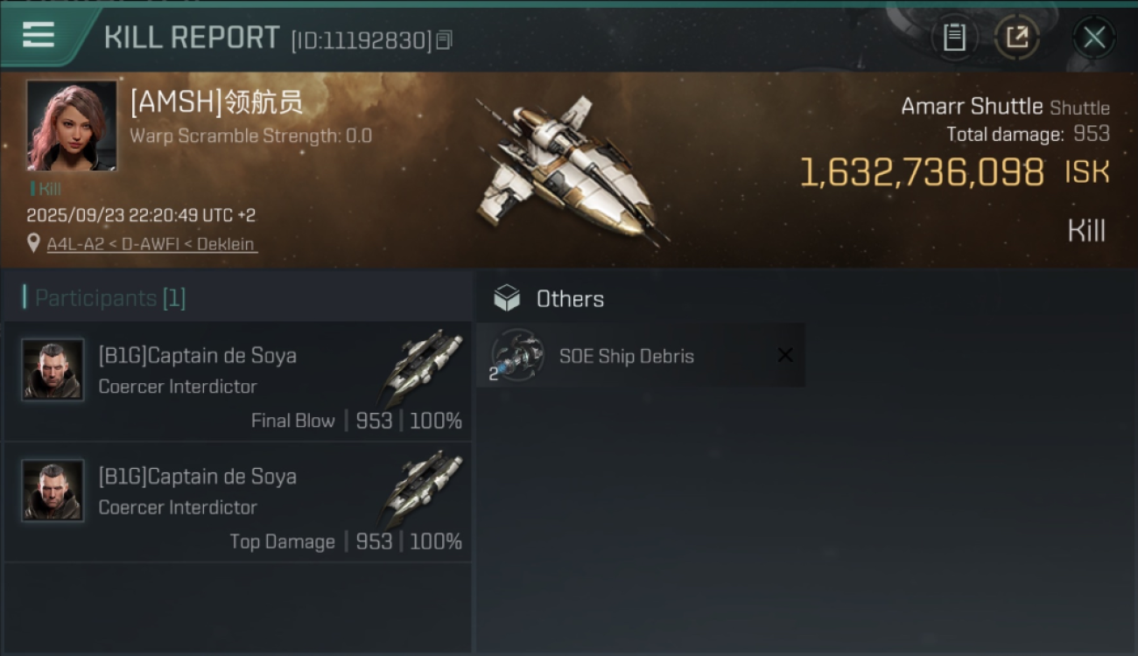The height and width of the screenshot is (656, 1138).
Task: Click the X mark on SOE Ship Debris
Action: coord(785,355)
